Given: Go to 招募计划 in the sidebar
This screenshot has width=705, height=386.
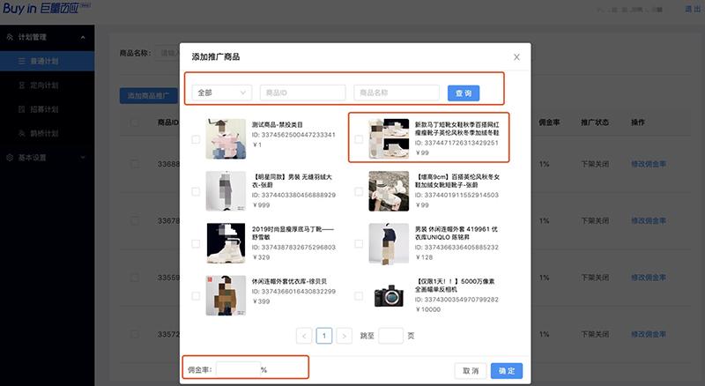Looking at the screenshot, I should point(44,110).
